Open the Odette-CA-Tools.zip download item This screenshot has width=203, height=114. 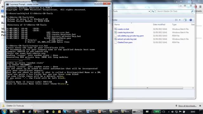pyautogui.click(x=15, y=106)
